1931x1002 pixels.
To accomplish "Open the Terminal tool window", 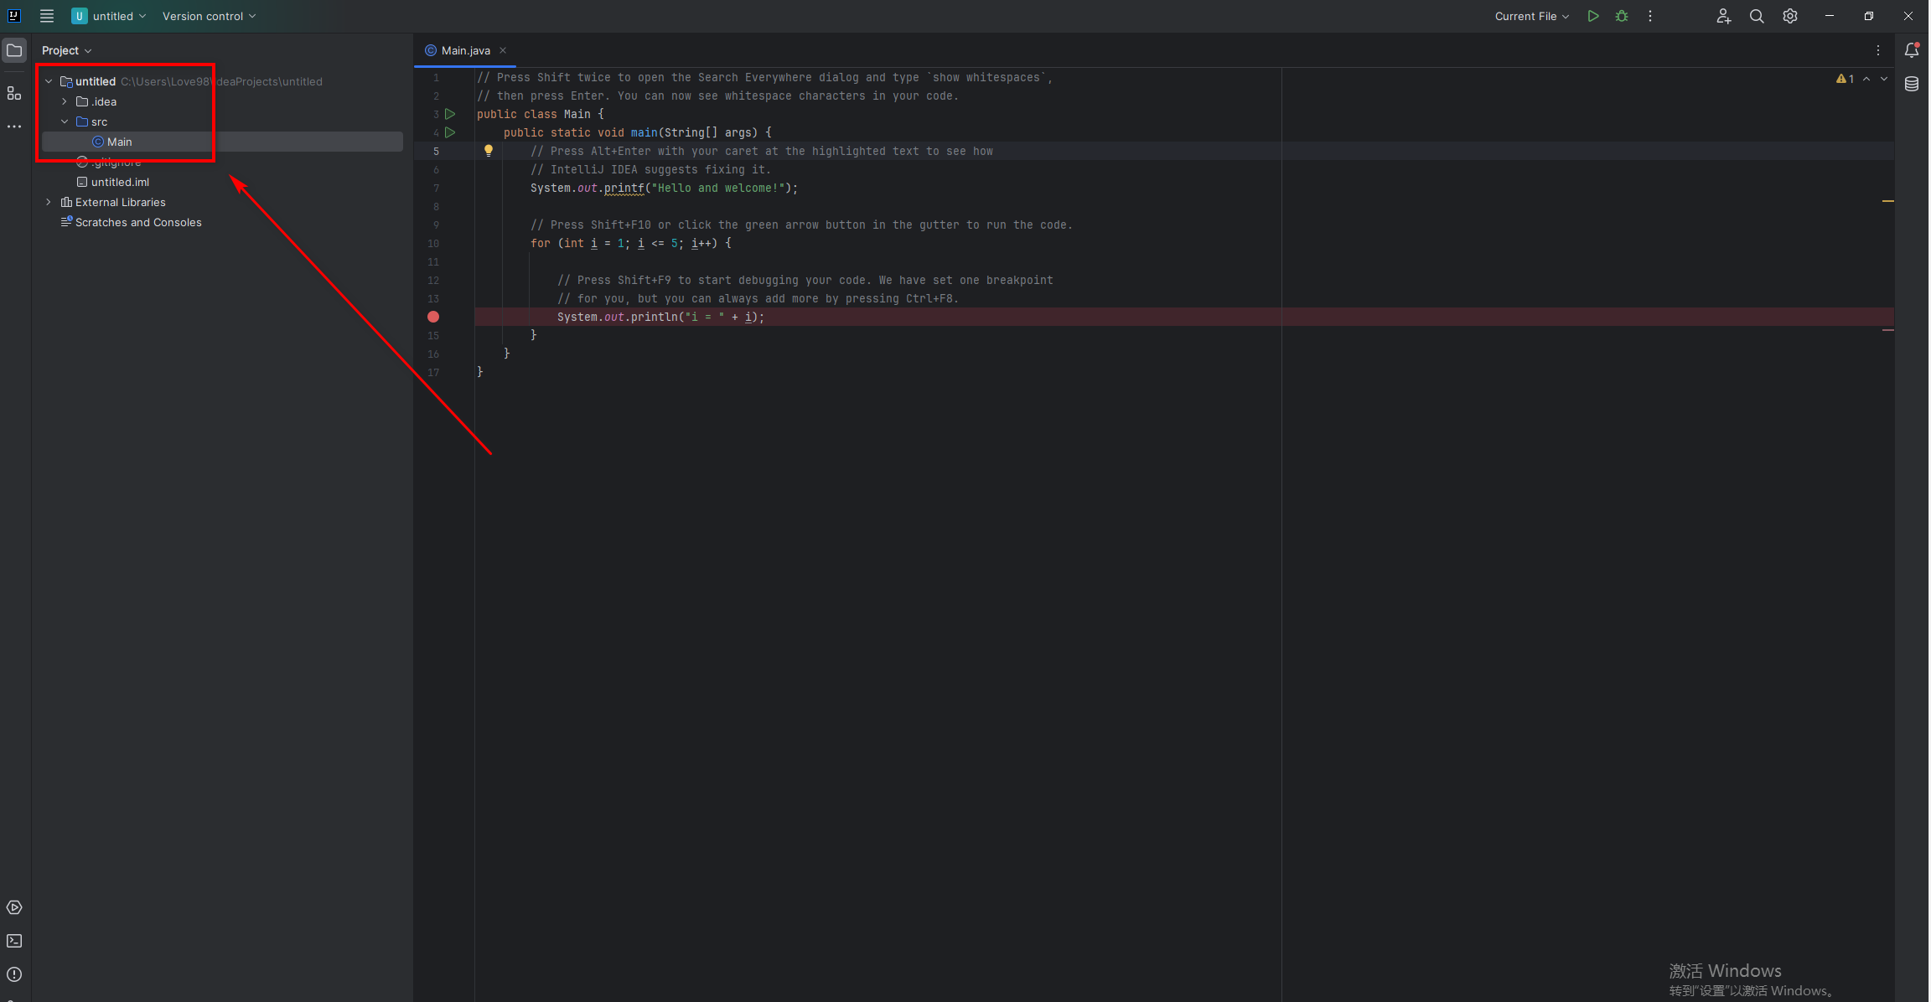I will pyautogui.click(x=14, y=941).
